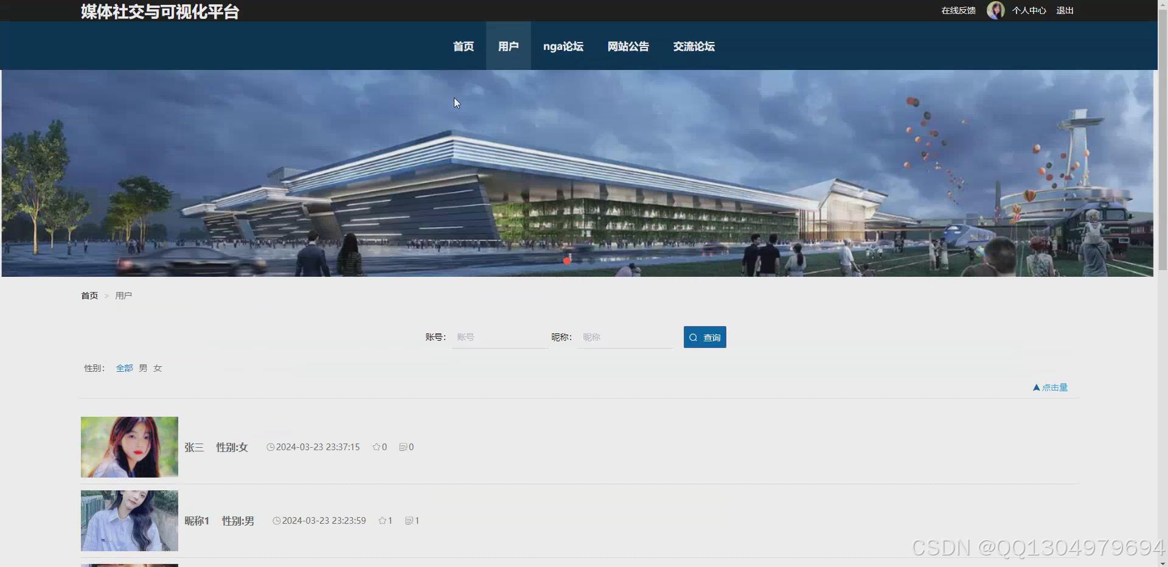Click 退出 to log out
Image resolution: width=1168 pixels, height=567 pixels.
coord(1065,10)
